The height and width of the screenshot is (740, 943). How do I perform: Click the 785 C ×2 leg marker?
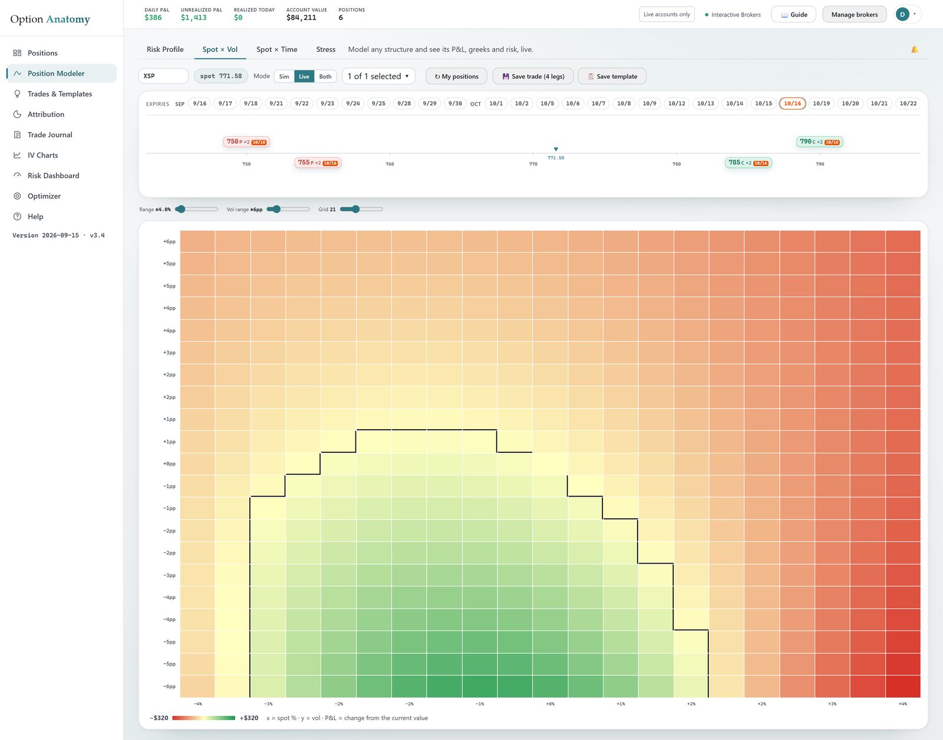pyautogui.click(x=748, y=163)
